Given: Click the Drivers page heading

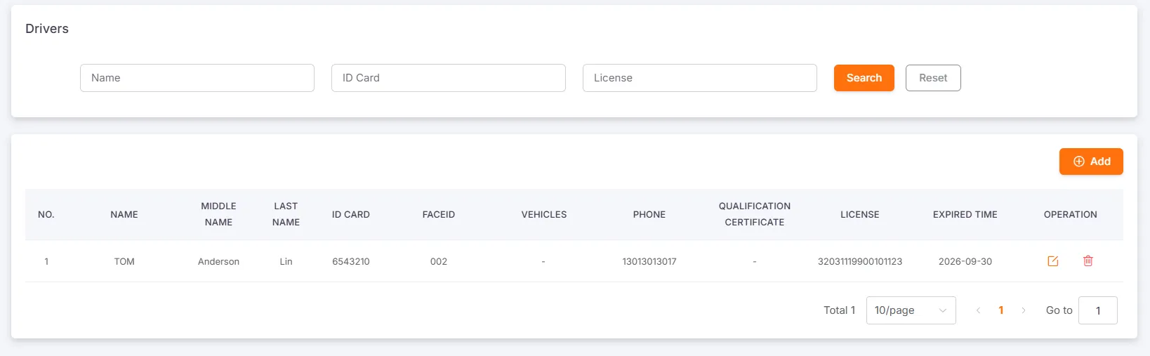Looking at the screenshot, I should 47,29.
